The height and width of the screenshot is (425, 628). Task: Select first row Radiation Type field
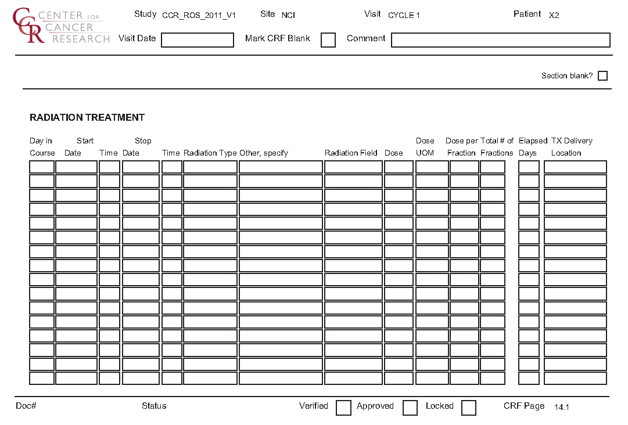click(210, 167)
